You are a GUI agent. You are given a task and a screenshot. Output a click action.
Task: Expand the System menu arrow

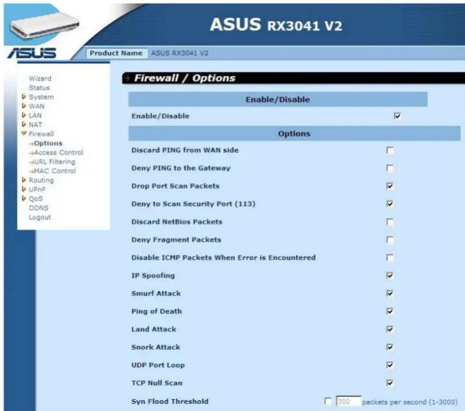tap(24, 97)
